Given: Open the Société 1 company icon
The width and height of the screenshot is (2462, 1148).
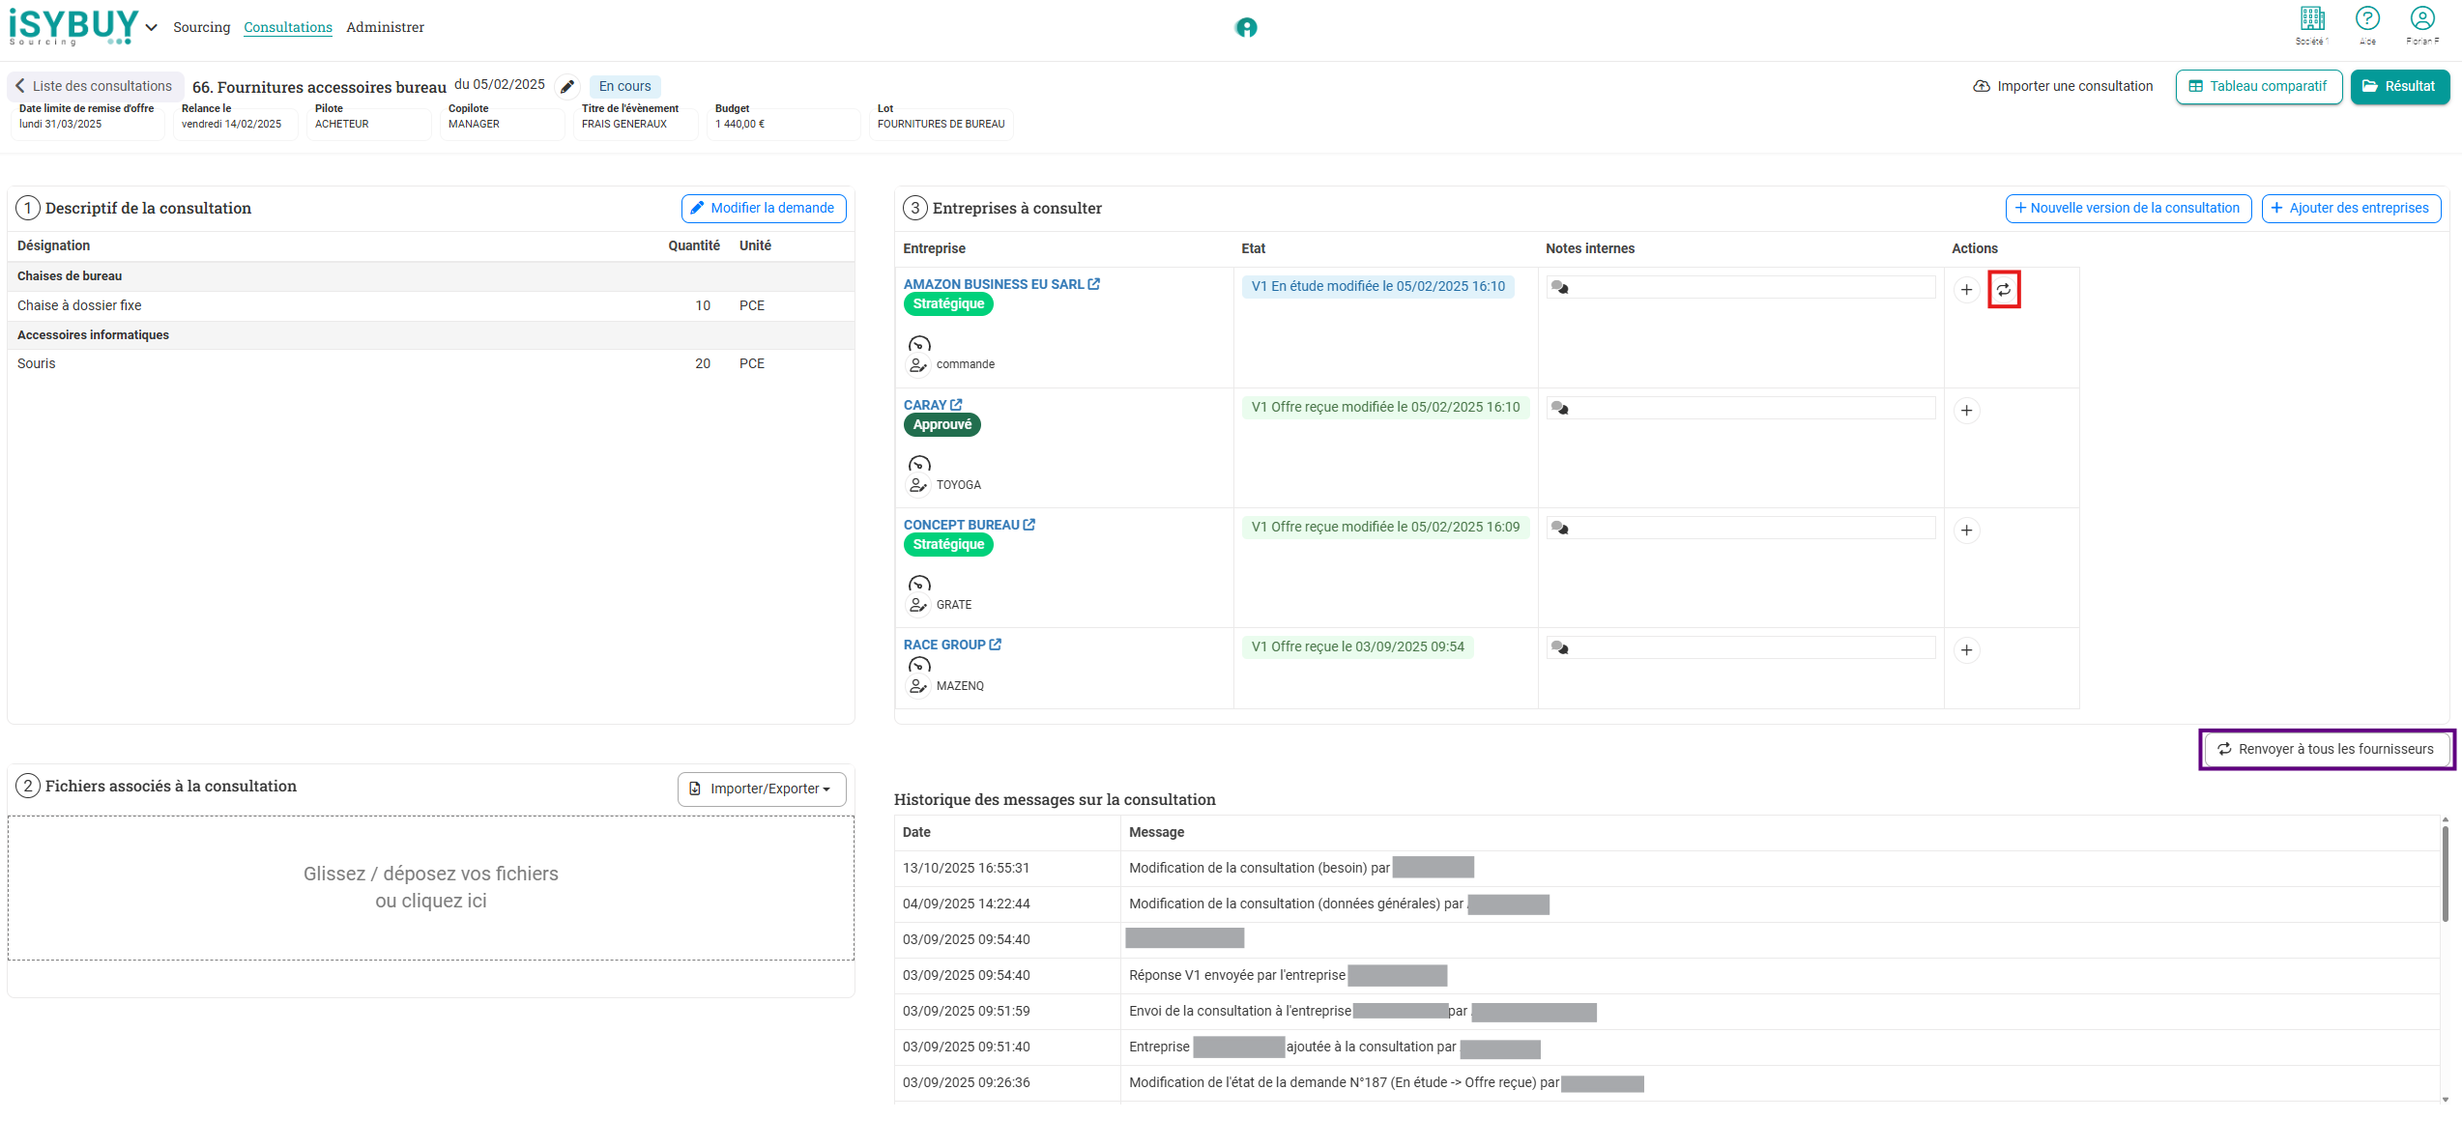Looking at the screenshot, I should [2312, 19].
